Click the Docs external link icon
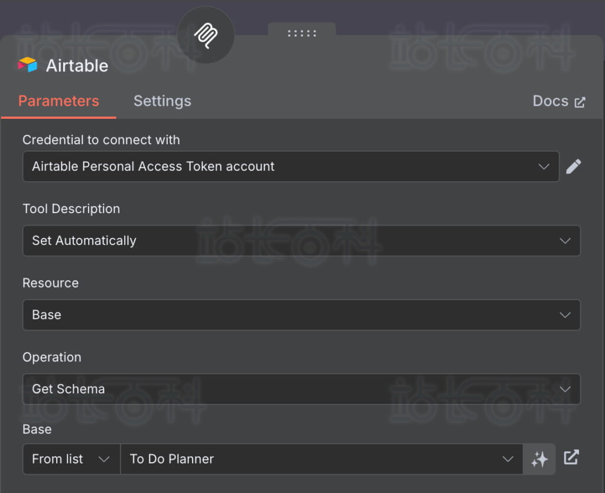 point(580,102)
